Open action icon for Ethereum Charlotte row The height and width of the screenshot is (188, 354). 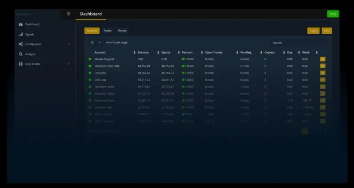323,66
